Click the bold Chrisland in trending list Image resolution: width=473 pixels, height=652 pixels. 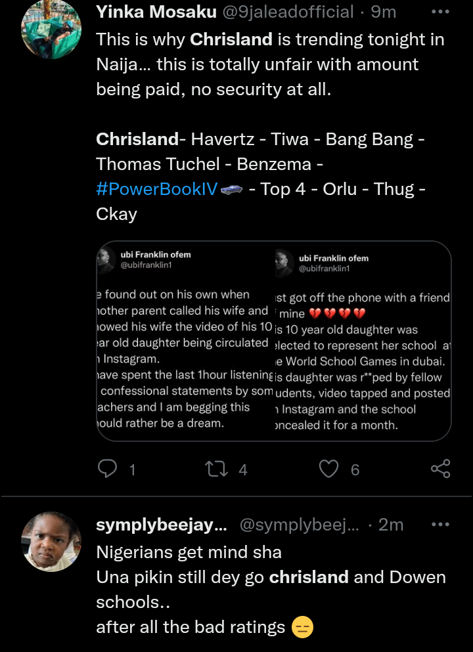(x=137, y=139)
